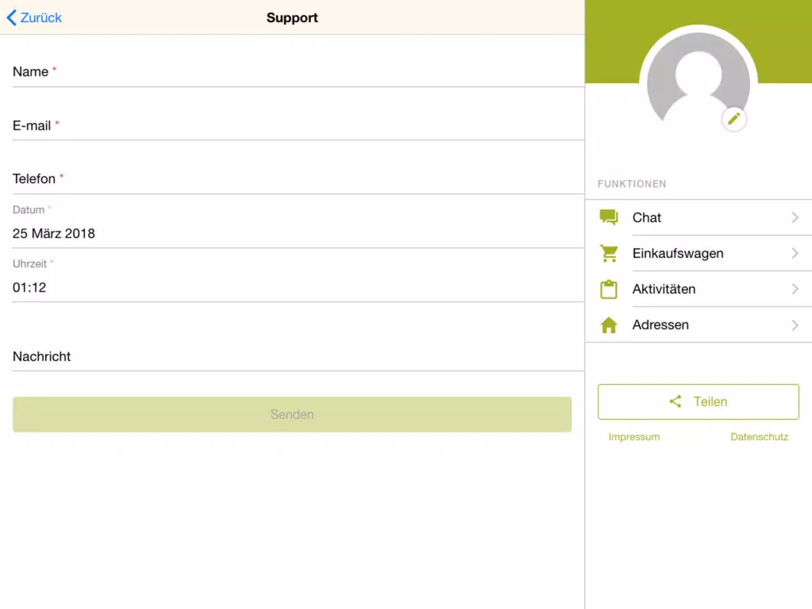Screen dimensions: 812x609
Task: Open the Chat menu entry
Action: click(698, 217)
